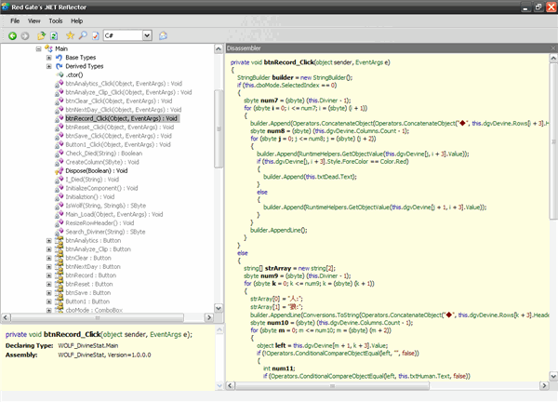The image size is (558, 402).
Task: Click icon beside Search_Diviner method
Action: [60, 232]
